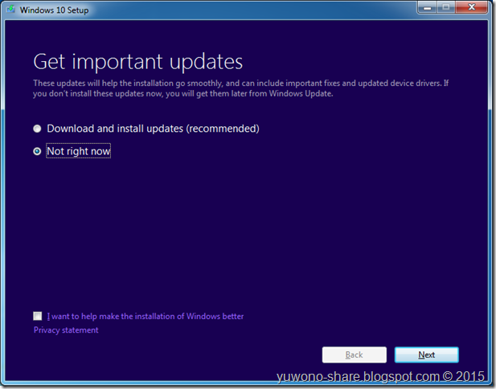Minimize the Windows 10 Setup window
The height and width of the screenshot is (389, 496).
click(x=428, y=7)
